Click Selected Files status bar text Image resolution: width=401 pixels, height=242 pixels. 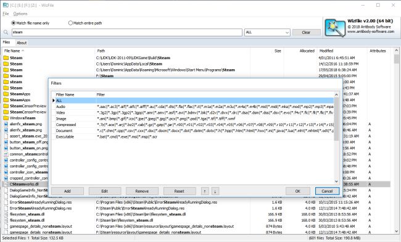coord(33,238)
